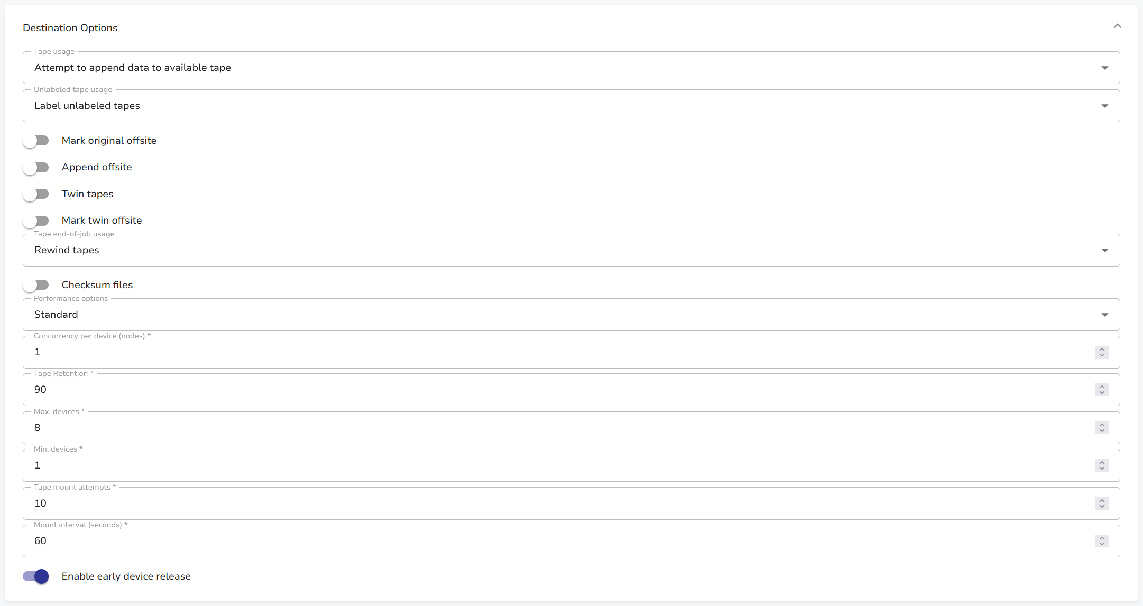1143x606 pixels.
Task: Enable the Twin tapes toggle
Action: click(36, 194)
